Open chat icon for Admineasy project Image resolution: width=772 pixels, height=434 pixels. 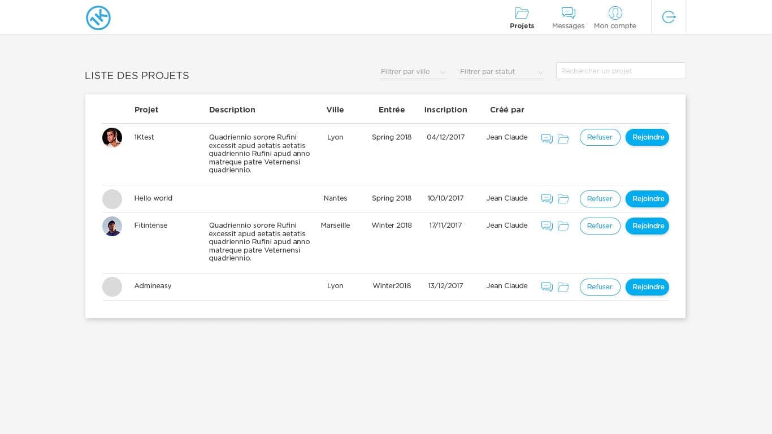pyautogui.click(x=547, y=287)
